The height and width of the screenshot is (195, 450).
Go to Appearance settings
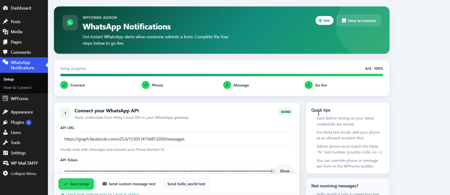click(24, 112)
